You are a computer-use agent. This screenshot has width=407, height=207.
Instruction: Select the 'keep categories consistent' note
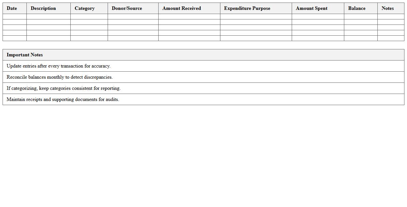click(64, 88)
